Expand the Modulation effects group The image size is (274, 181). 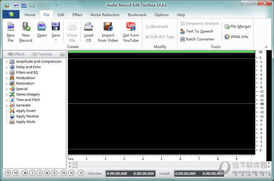pos(7,78)
